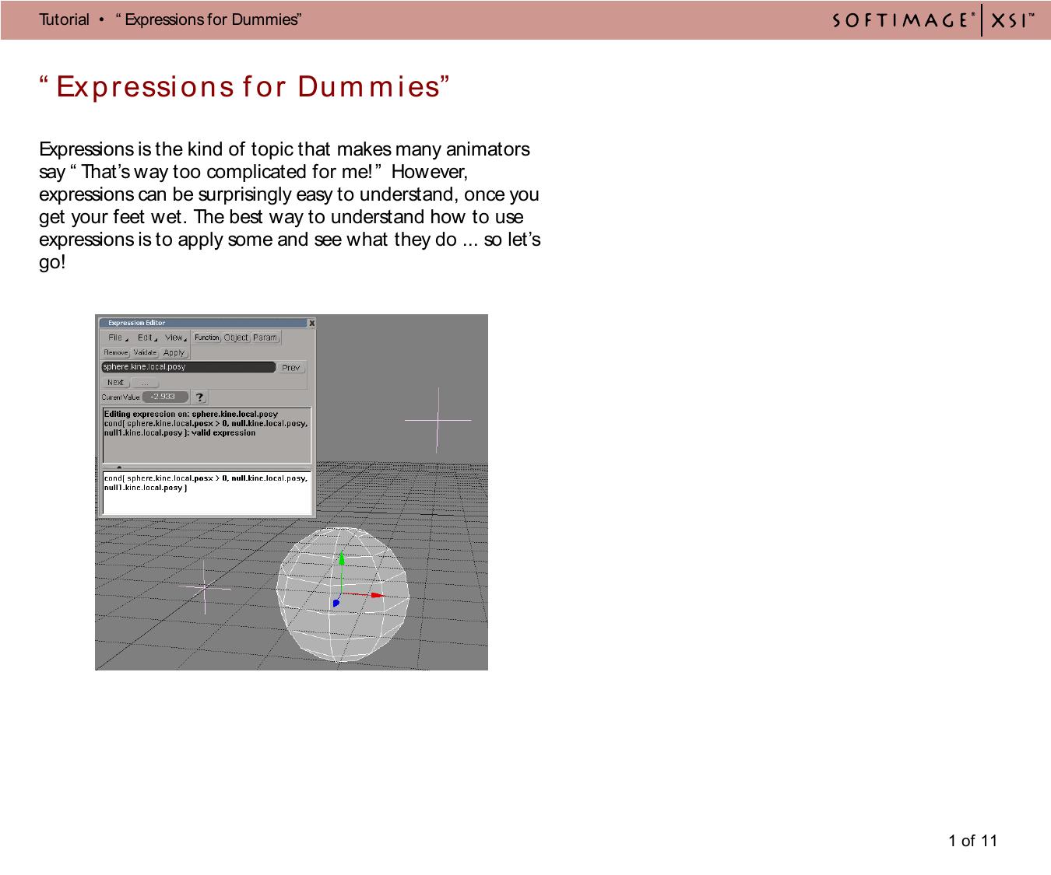Validate the current expression
1051x875 pixels.
point(146,352)
